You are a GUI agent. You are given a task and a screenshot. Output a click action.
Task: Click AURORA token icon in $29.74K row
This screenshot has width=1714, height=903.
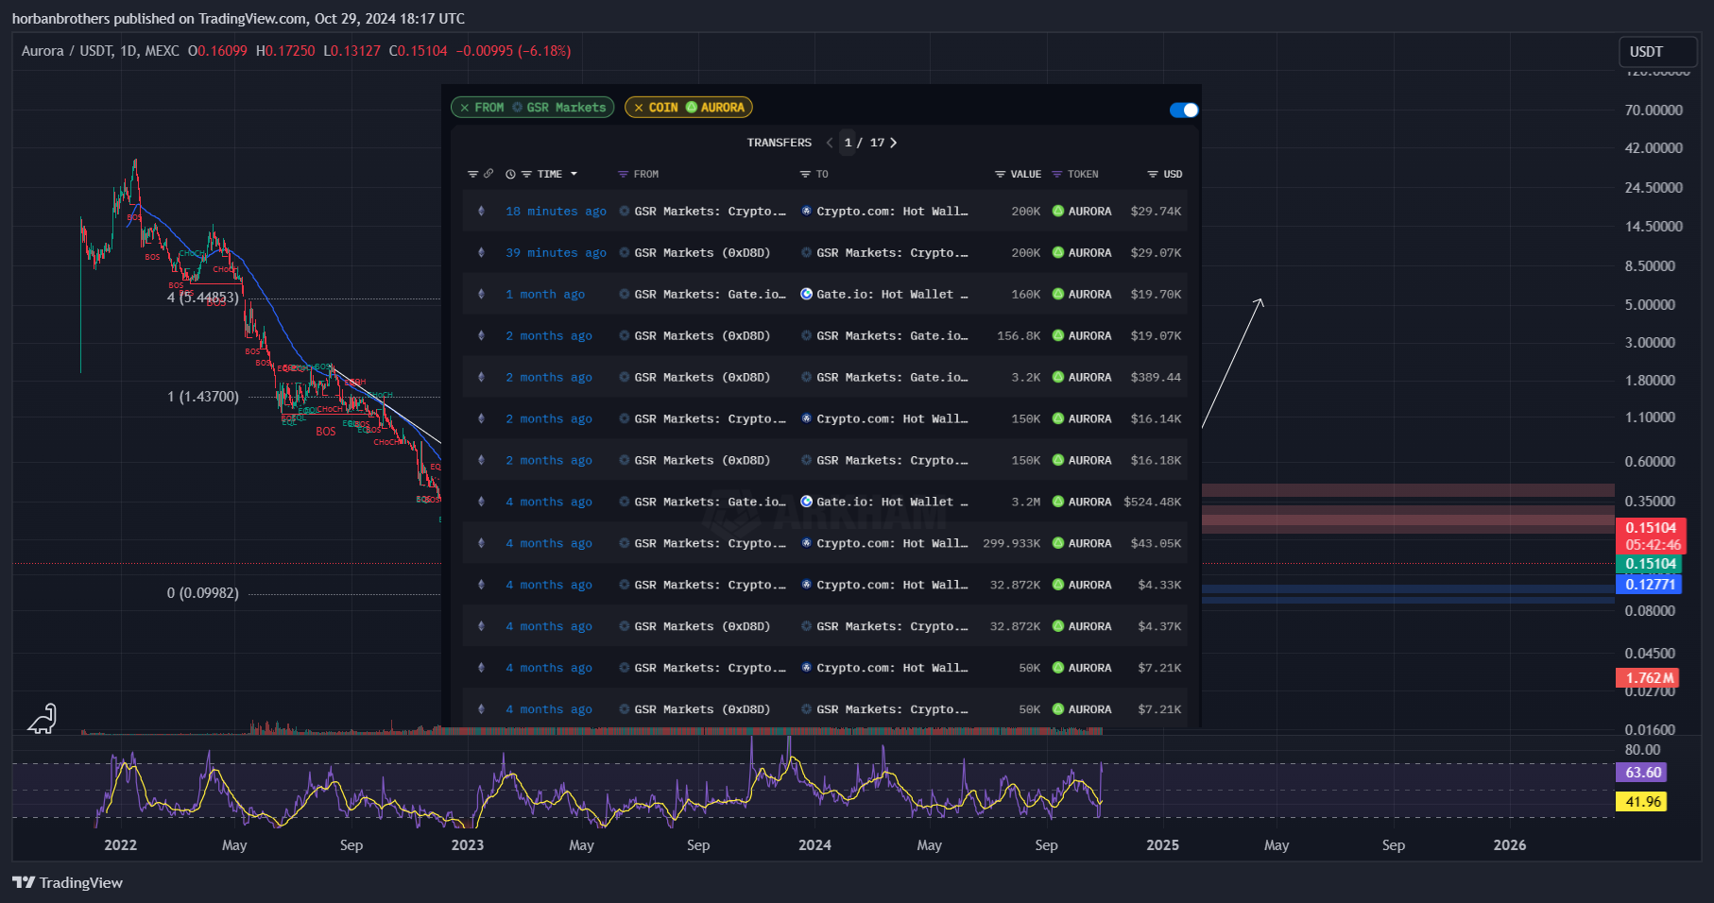click(1058, 212)
